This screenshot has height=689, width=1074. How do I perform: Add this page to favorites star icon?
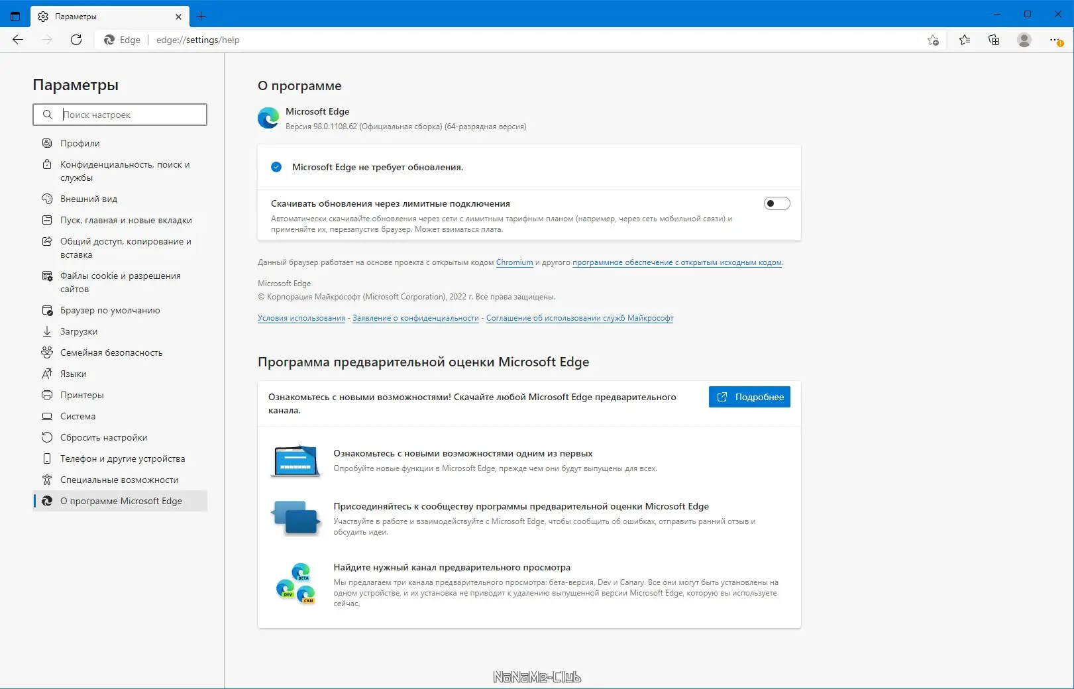tap(933, 40)
